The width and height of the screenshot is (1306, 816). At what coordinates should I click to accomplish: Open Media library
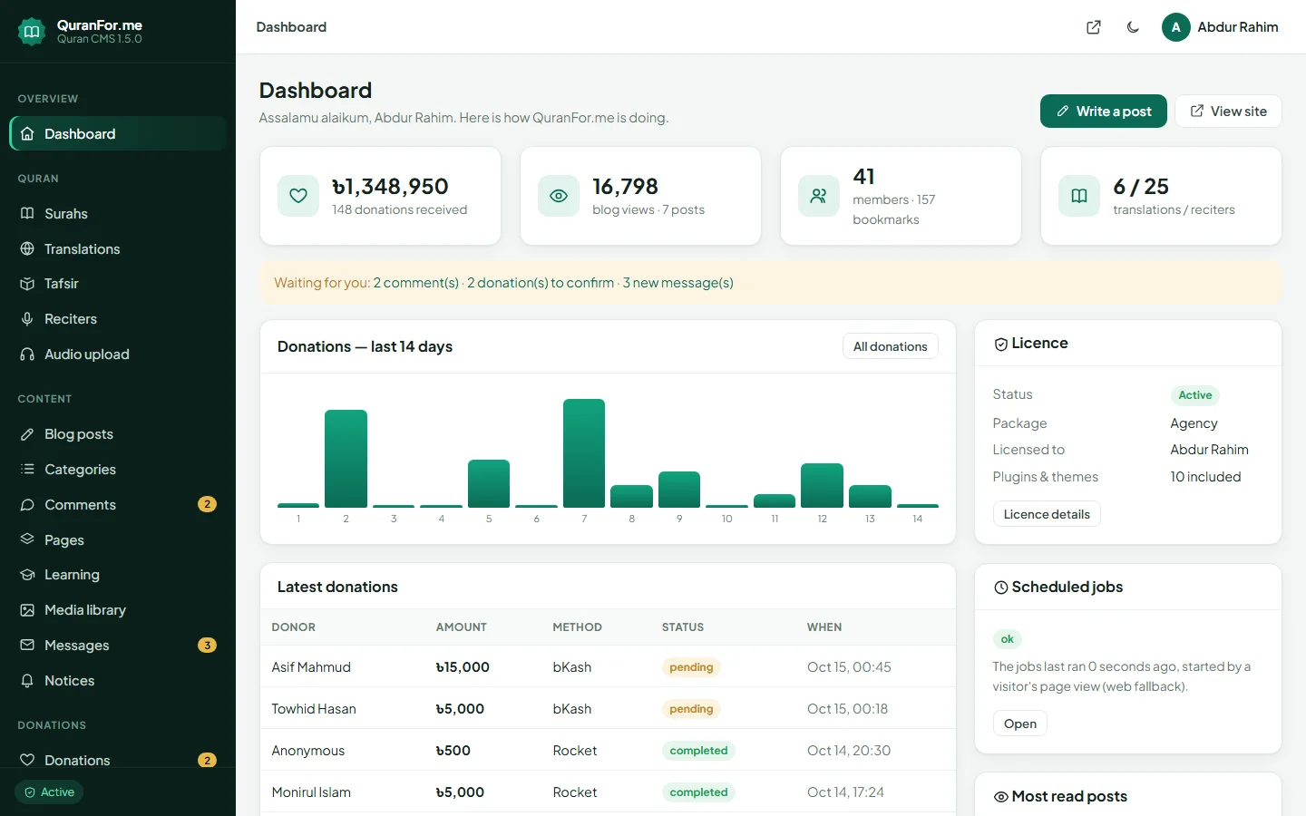[118, 610]
